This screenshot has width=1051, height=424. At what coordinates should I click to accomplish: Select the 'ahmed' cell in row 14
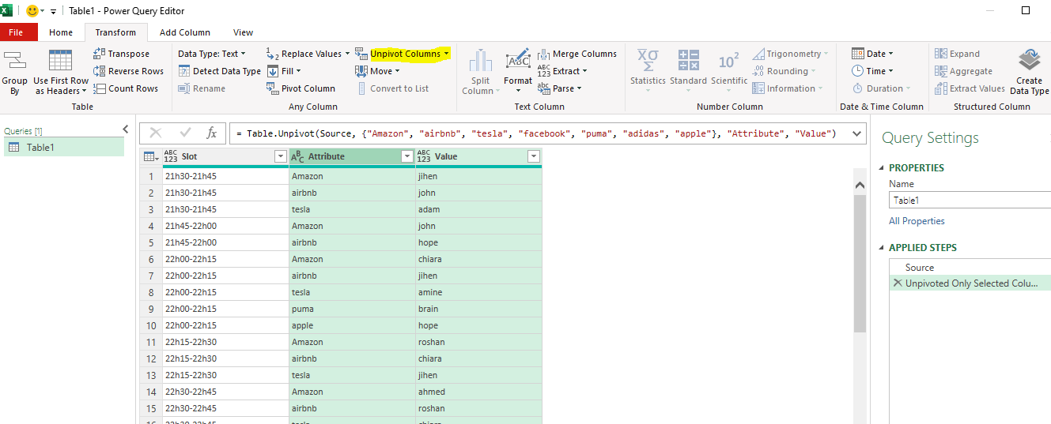[x=478, y=392]
